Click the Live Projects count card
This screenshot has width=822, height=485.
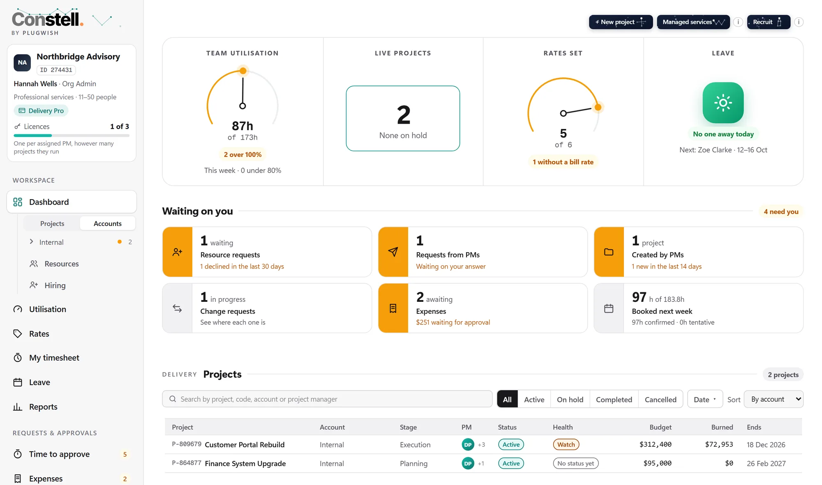[x=403, y=118]
